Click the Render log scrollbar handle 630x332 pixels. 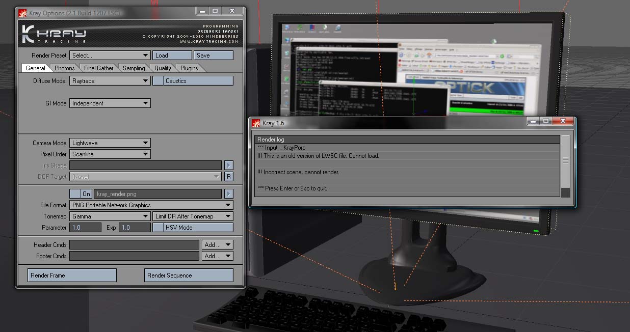565,161
